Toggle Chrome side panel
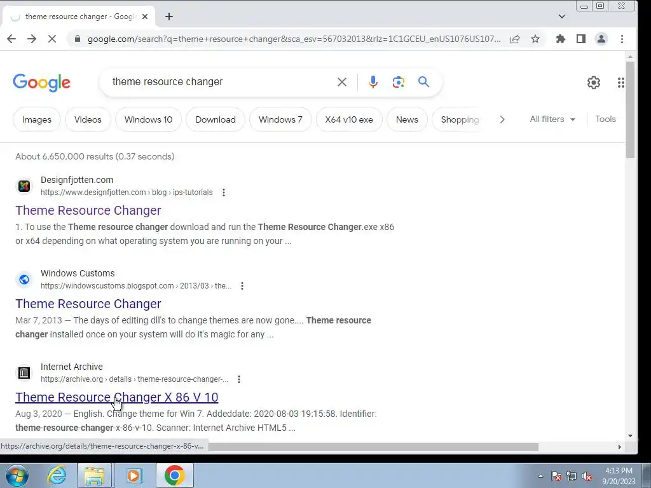 pyautogui.click(x=581, y=39)
